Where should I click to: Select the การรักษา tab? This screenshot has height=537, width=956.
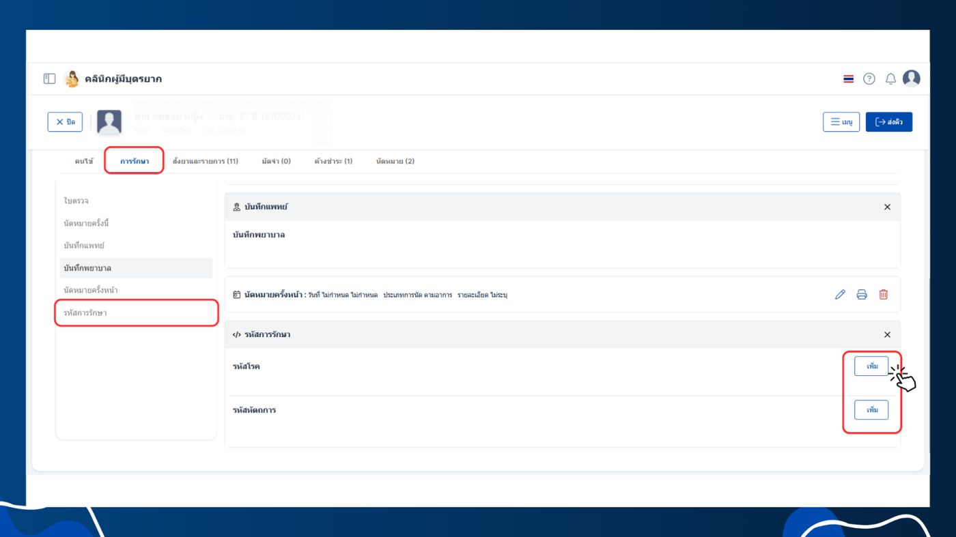135,162
